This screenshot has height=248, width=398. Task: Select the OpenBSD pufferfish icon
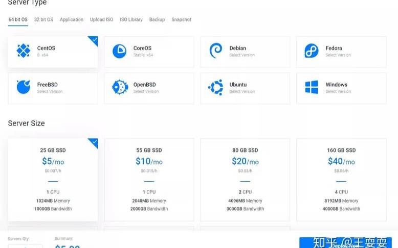[x=119, y=87]
